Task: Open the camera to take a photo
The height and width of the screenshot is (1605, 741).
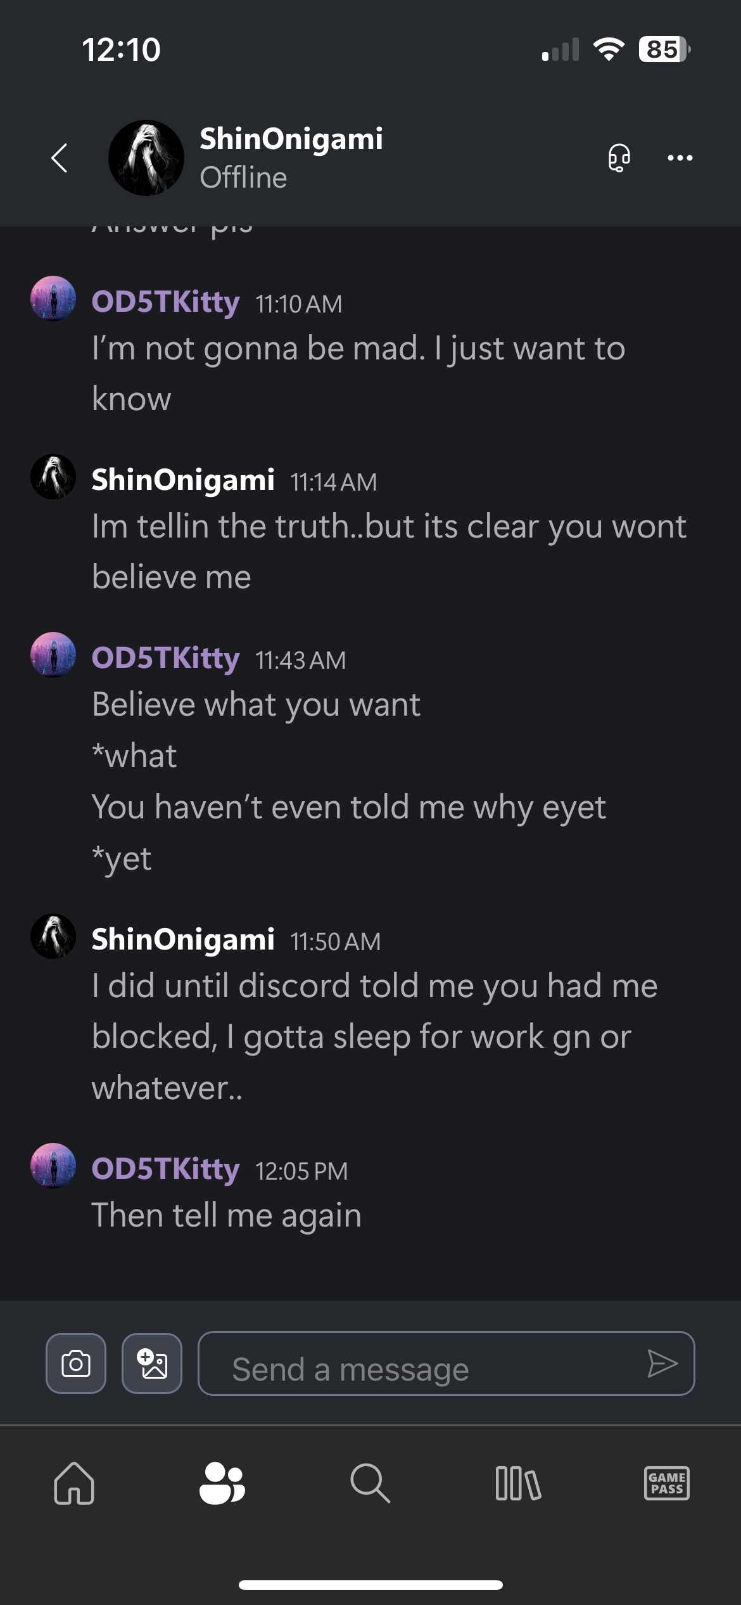Action: pos(76,1363)
